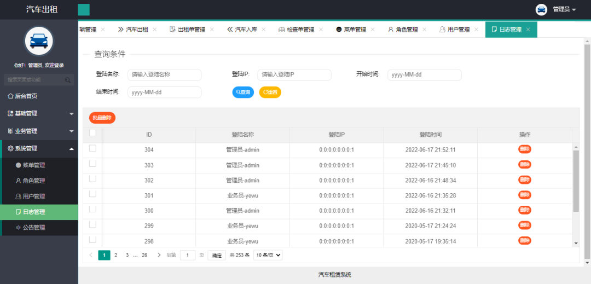Click the page number jump input
This screenshot has width=591, height=284.
point(188,255)
